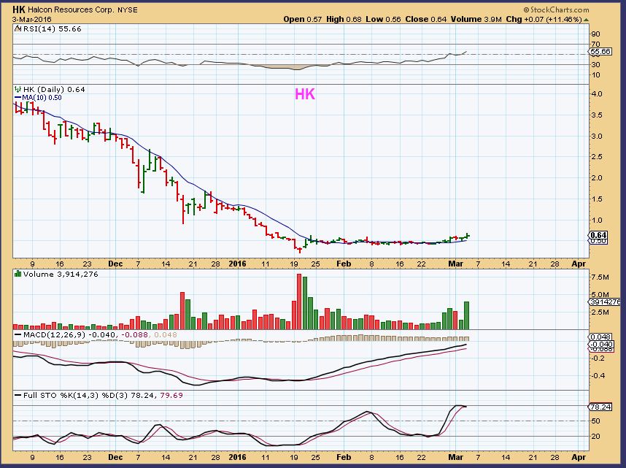Click the High 0.68 value
The width and height of the screenshot is (626, 468).
344,19
